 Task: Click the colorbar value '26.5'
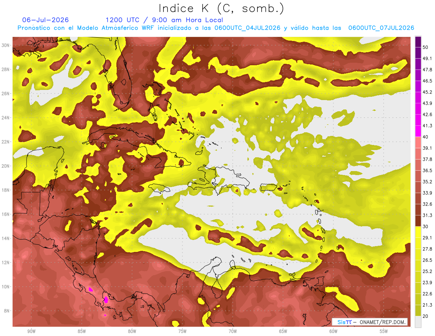pyautogui.click(x=428, y=260)
